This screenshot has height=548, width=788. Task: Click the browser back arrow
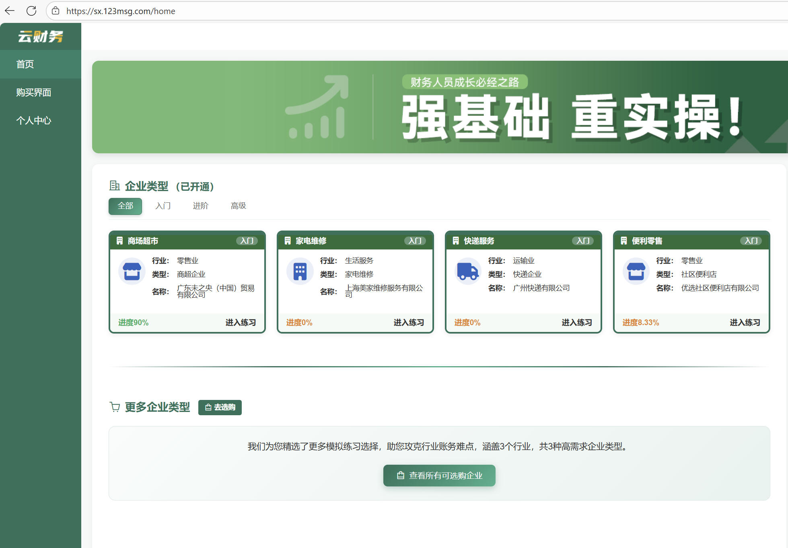tap(9, 11)
